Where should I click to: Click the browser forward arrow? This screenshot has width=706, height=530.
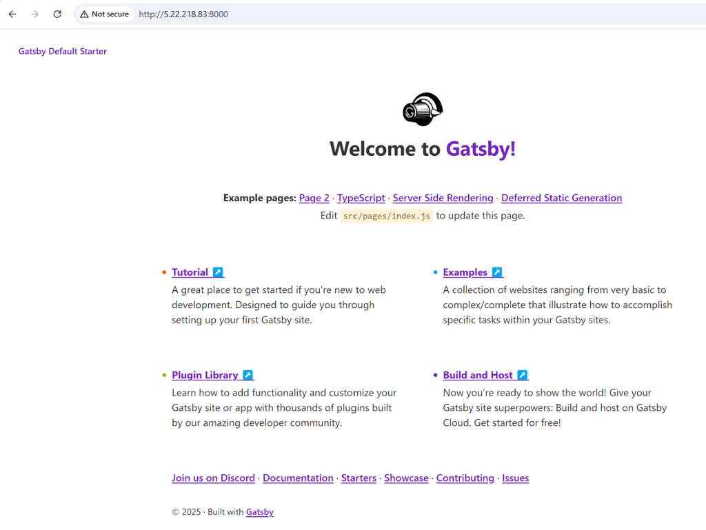point(34,14)
